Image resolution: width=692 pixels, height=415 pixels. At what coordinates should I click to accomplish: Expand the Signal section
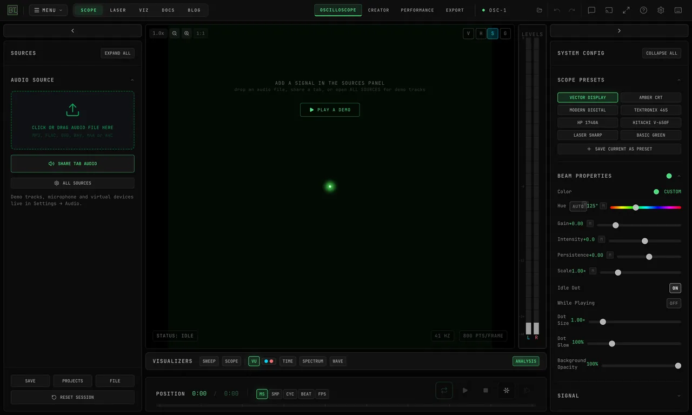(679, 396)
